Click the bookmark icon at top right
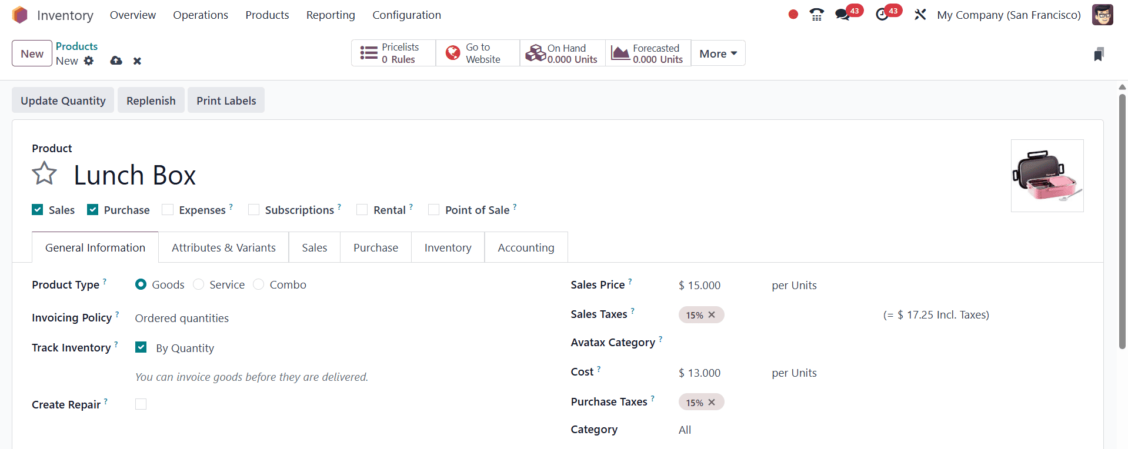1128x449 pixels. 1099,54
